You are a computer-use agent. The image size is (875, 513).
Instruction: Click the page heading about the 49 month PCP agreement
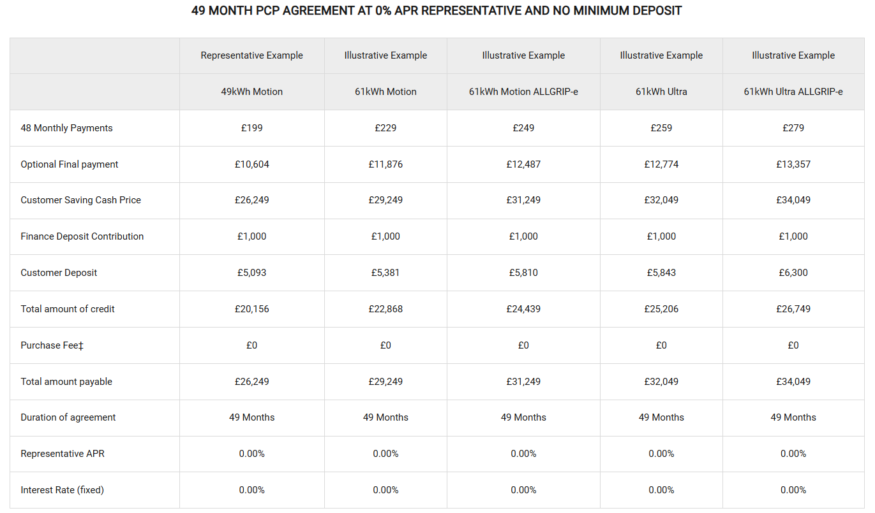[x=437, y=11]
